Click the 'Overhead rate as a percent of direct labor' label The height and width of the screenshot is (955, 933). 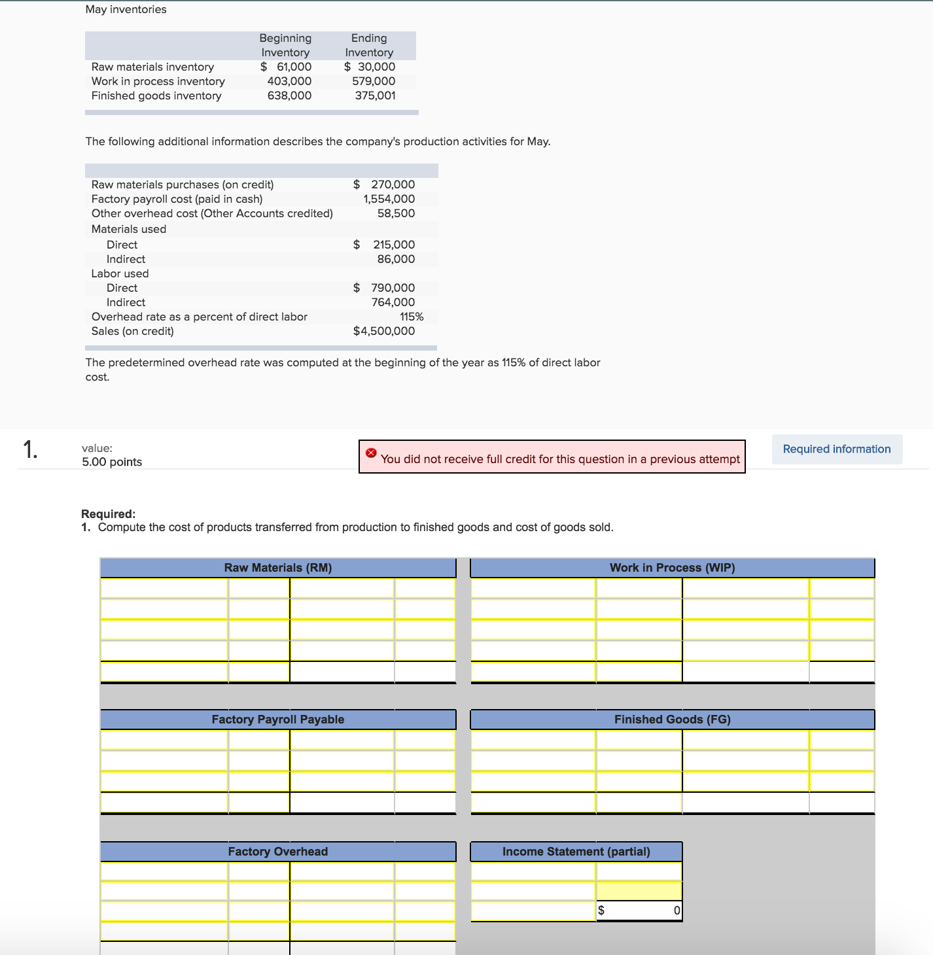click(200, 317)
